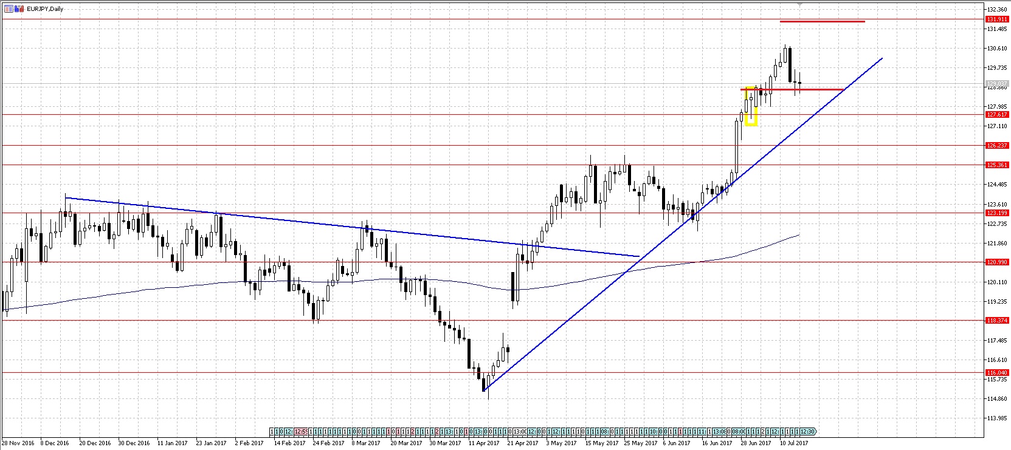Click the 12:30 news marker at far right
The image size is (1011, 450).
(x=808, y=431)
